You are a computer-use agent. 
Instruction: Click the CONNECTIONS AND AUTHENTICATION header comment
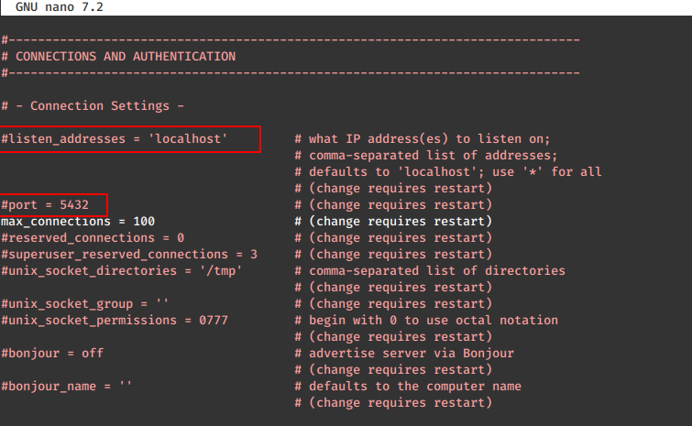pos(118,57)
